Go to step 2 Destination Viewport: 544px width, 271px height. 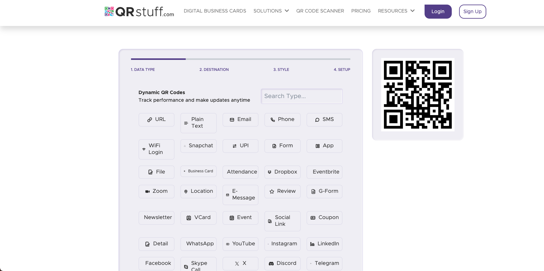(214, 70)
